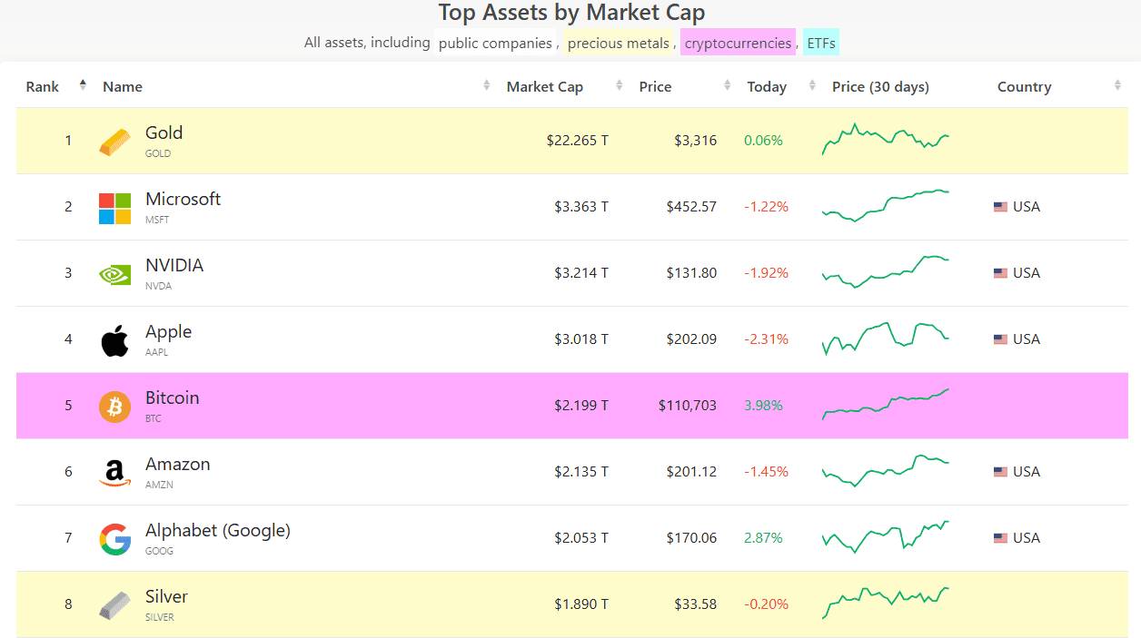Click the Bitcoin logo icon

click(114, 407)
